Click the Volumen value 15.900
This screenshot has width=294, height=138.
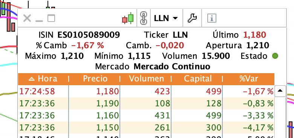tap(216, 56)
